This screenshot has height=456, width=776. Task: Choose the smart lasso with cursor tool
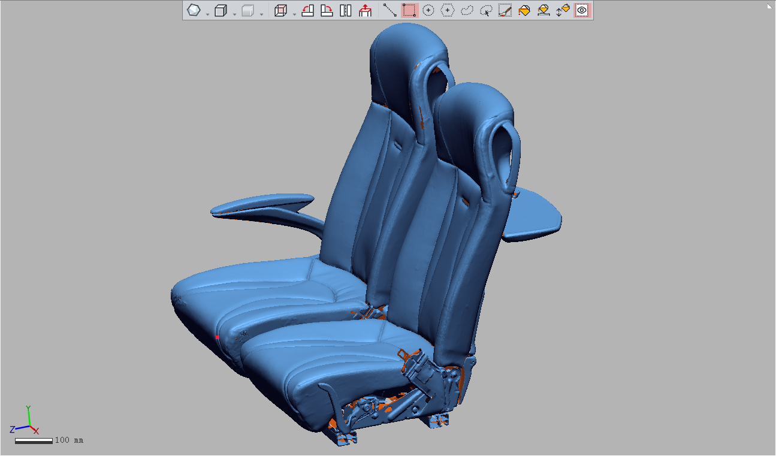click(486, 10)
